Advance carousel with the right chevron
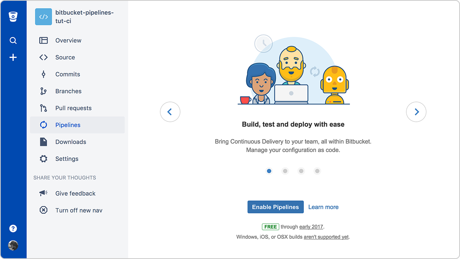 [416, 111]
